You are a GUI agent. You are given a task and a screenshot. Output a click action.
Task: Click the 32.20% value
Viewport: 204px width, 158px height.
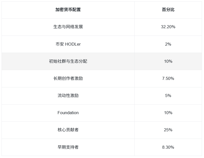pyautogui.click(x=168, y=27)
